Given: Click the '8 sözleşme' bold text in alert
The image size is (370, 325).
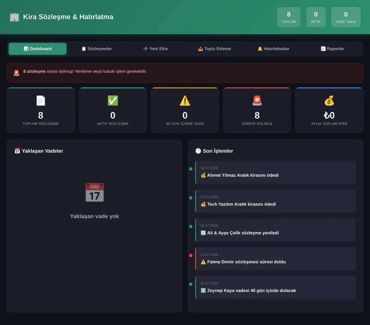Looking at the screenshot, I should point(35,71).
